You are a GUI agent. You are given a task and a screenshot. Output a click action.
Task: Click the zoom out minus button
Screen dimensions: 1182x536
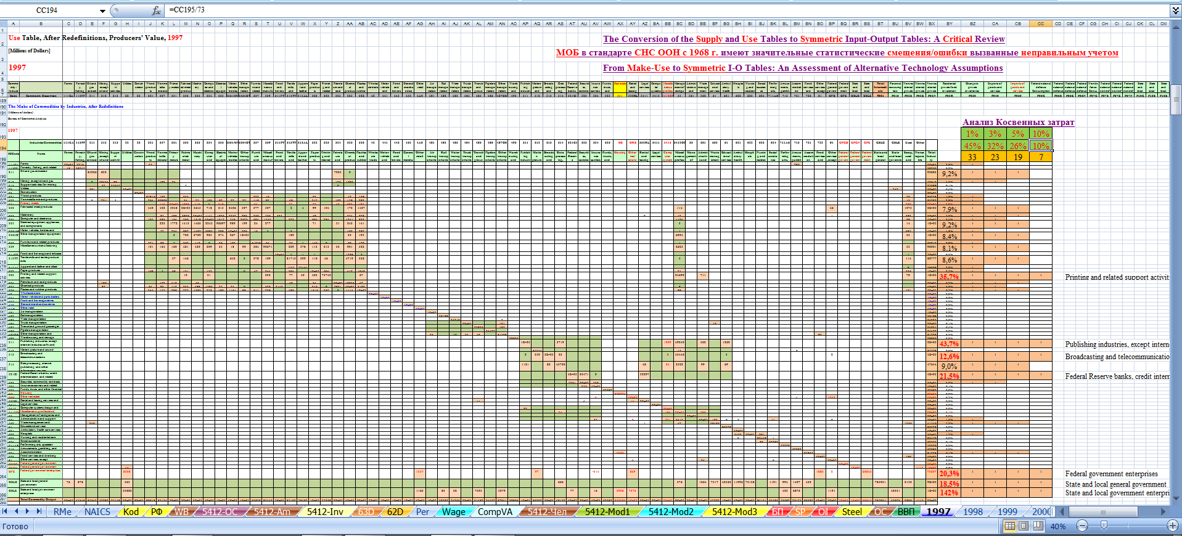coord(1082,526)
